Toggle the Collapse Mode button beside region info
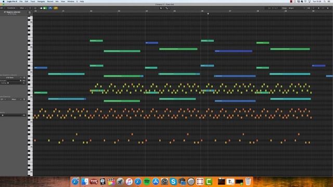 click(30, 12)
